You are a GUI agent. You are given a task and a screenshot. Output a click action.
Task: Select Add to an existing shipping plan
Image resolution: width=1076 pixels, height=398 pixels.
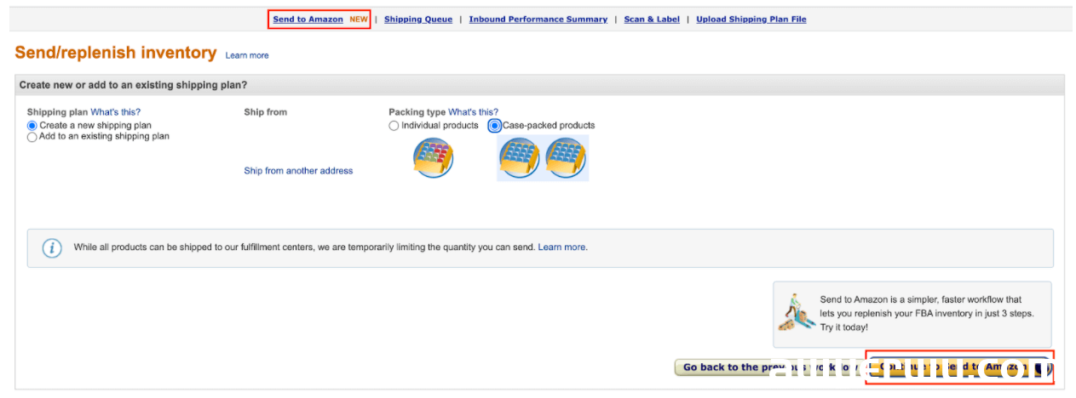(x=32, y=137)
